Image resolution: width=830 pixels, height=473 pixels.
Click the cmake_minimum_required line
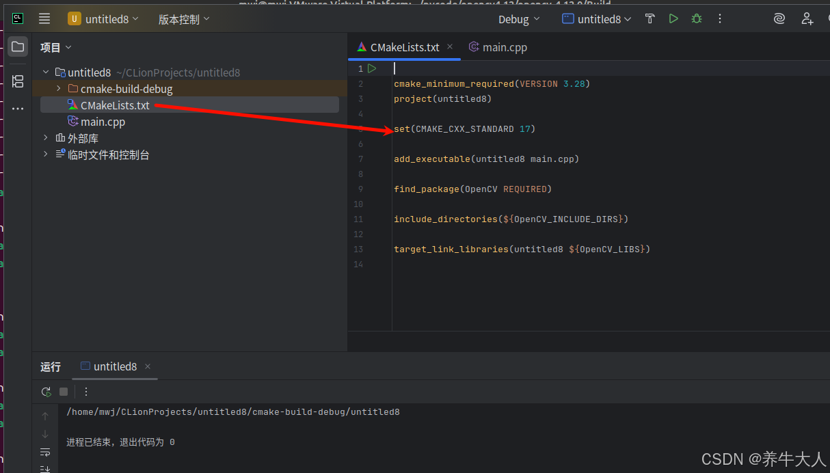click(492, 83)
